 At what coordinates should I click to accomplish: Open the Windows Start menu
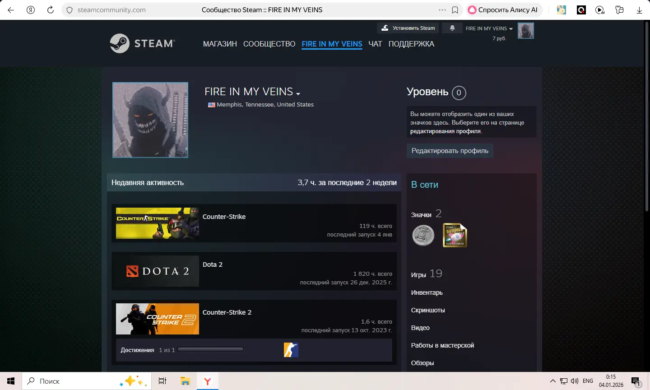11,381
